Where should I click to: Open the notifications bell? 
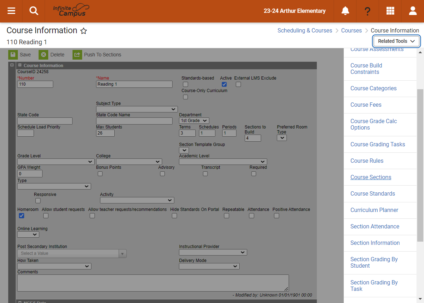tap(345, 11)
